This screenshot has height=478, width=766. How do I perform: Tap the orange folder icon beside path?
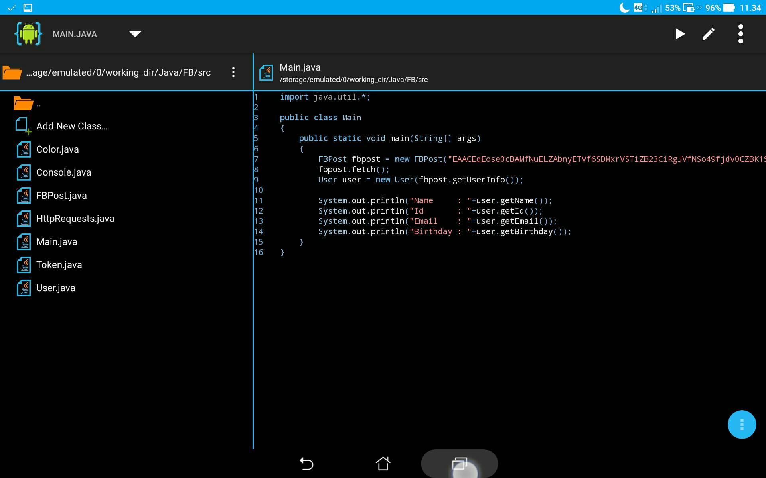point(12,72)
